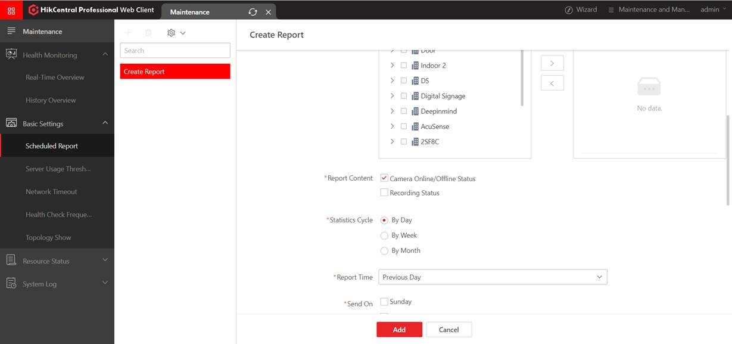Click the refresh icon on Maintenance tab
The width and height of the screenshot is (732, 344).
click(253, 12)
